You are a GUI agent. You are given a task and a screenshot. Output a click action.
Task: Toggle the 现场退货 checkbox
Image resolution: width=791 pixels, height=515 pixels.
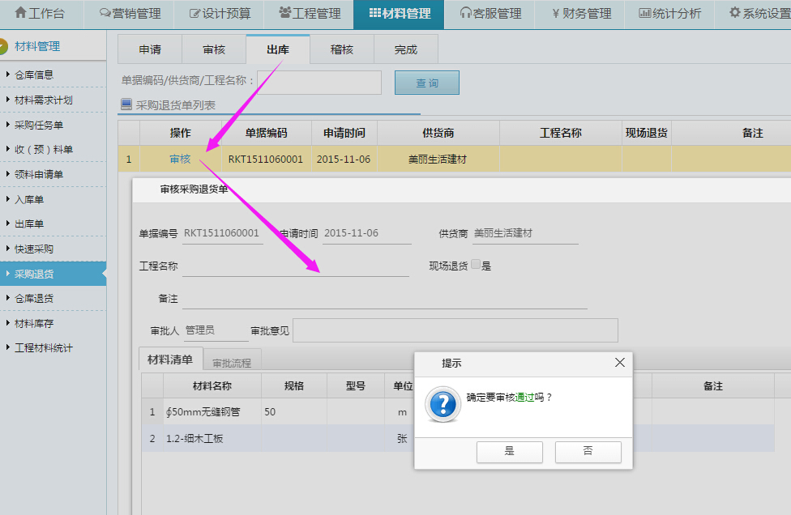(476, 265)
